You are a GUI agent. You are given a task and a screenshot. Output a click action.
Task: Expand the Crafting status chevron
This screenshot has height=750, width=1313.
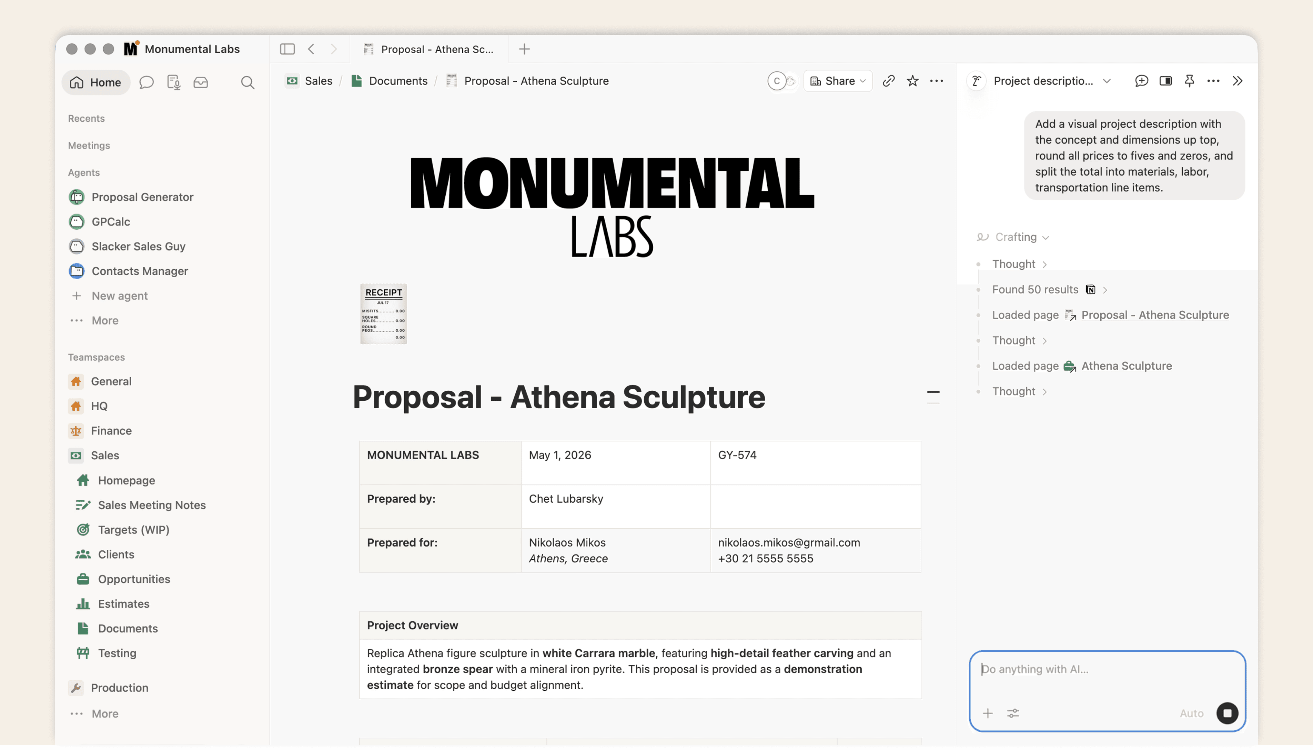coord(1045,238)
